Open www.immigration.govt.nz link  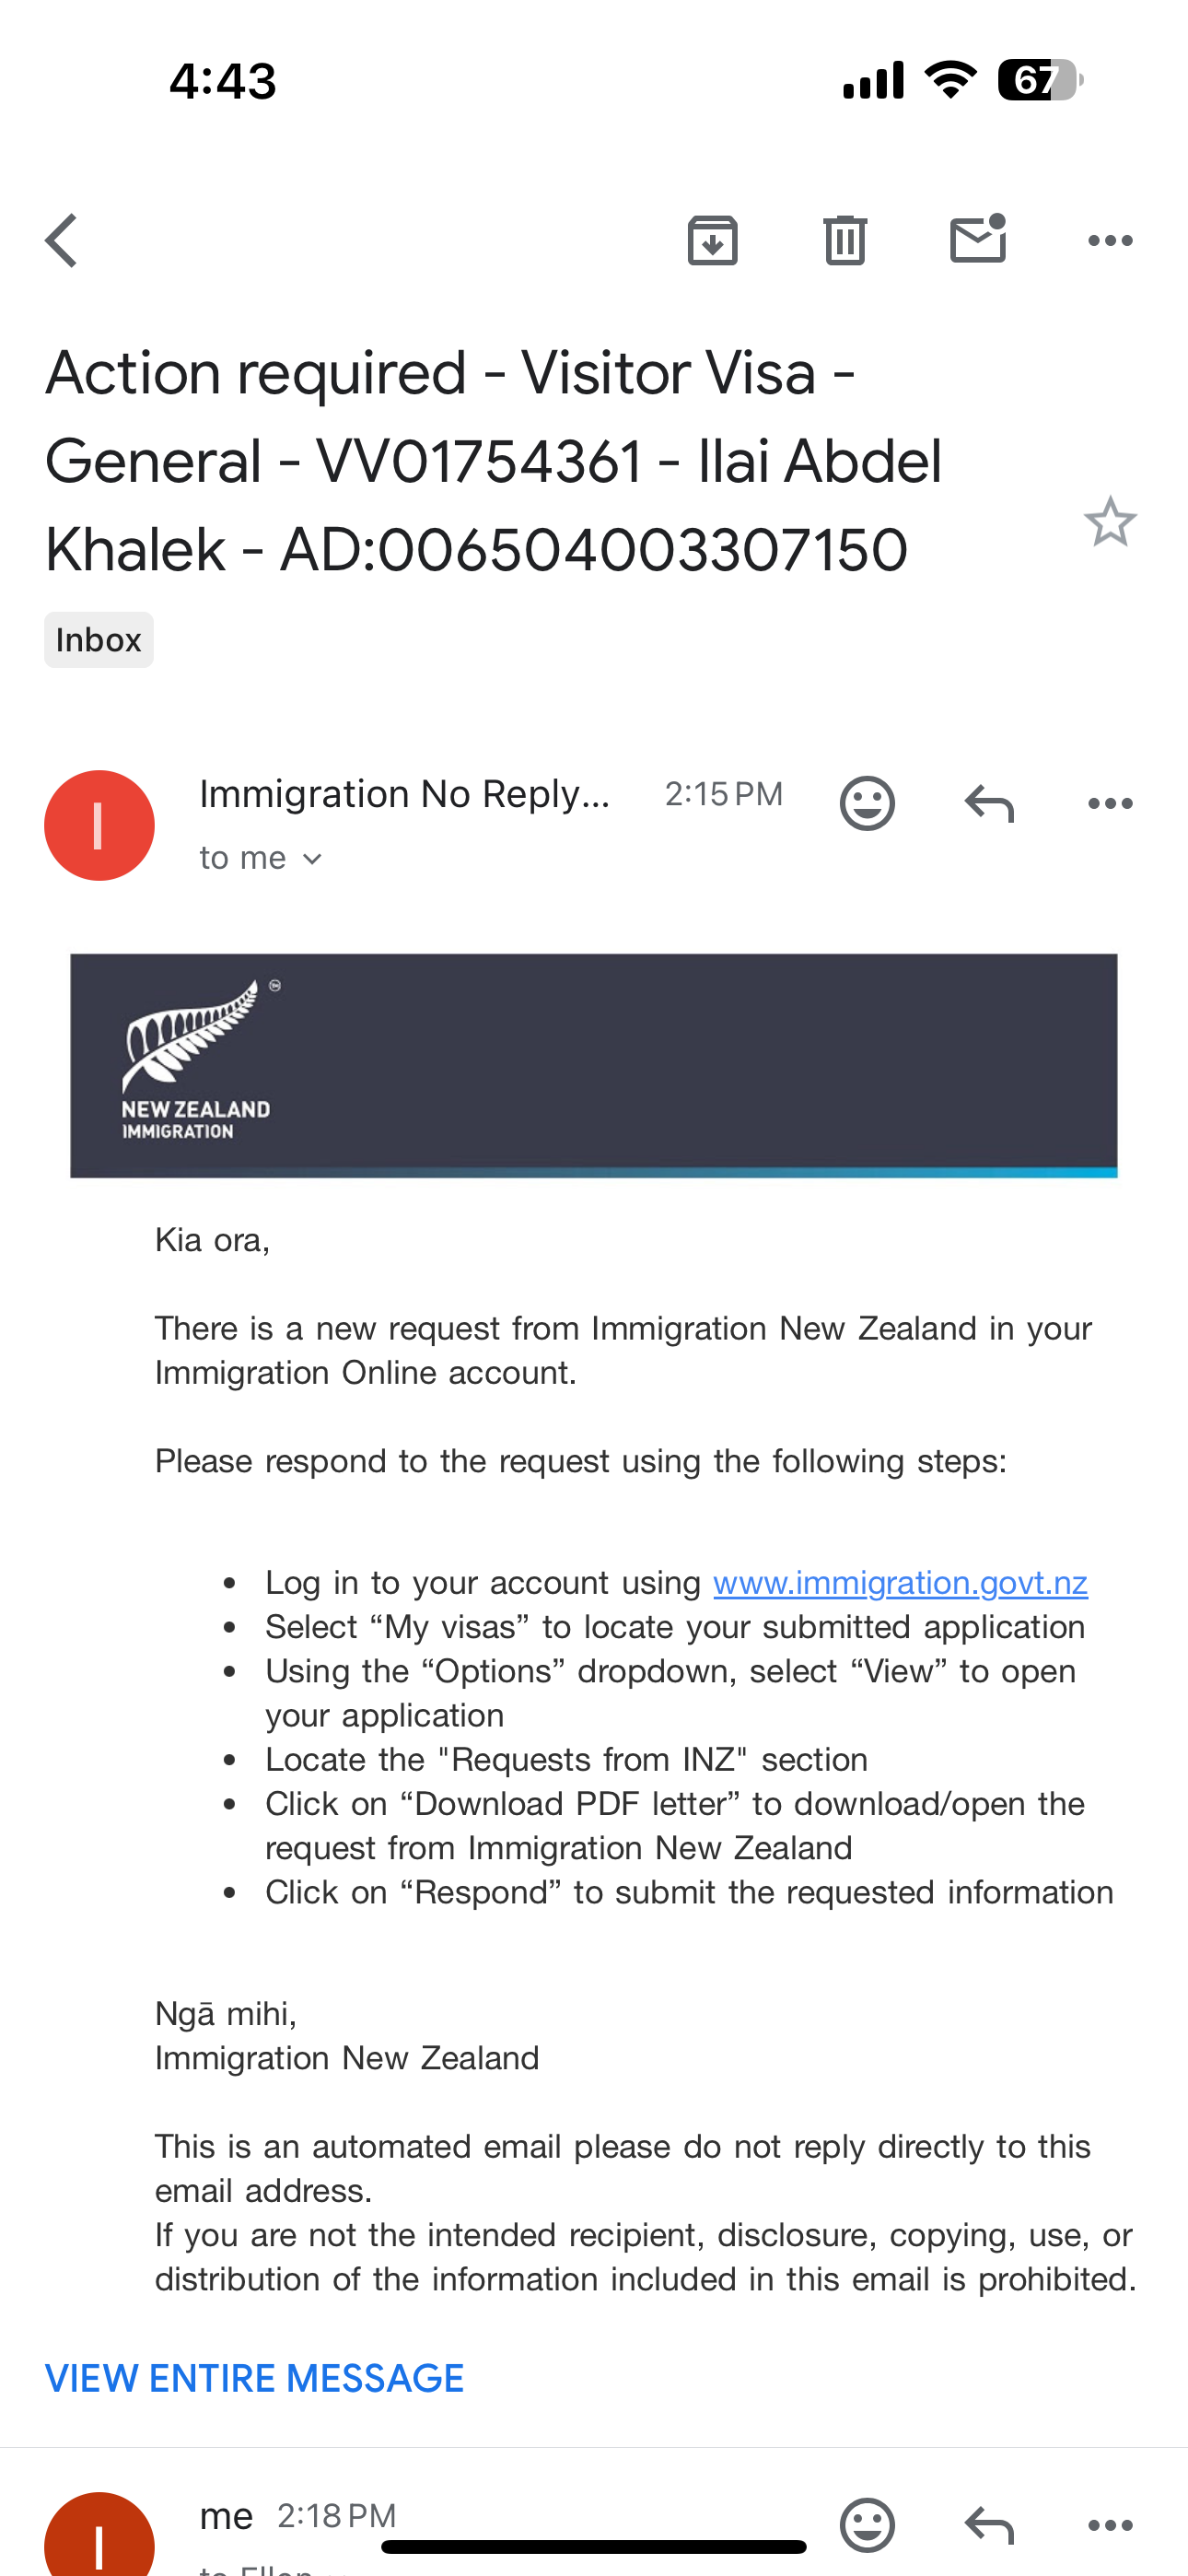(x=900, y=1582)
